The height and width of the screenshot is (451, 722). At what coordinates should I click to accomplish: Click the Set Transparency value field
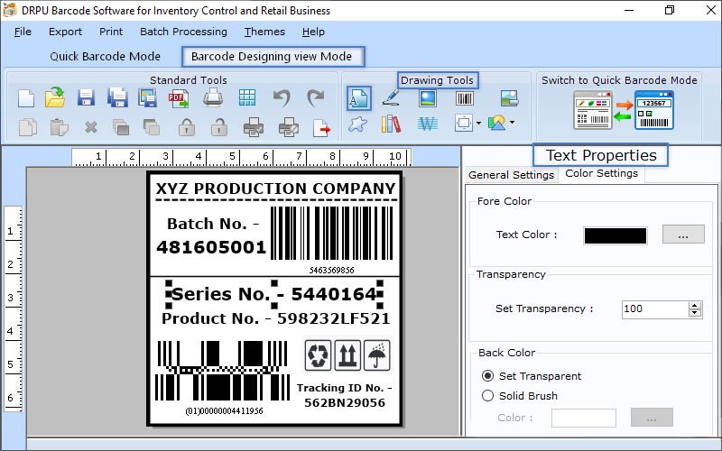coord(655,308)
